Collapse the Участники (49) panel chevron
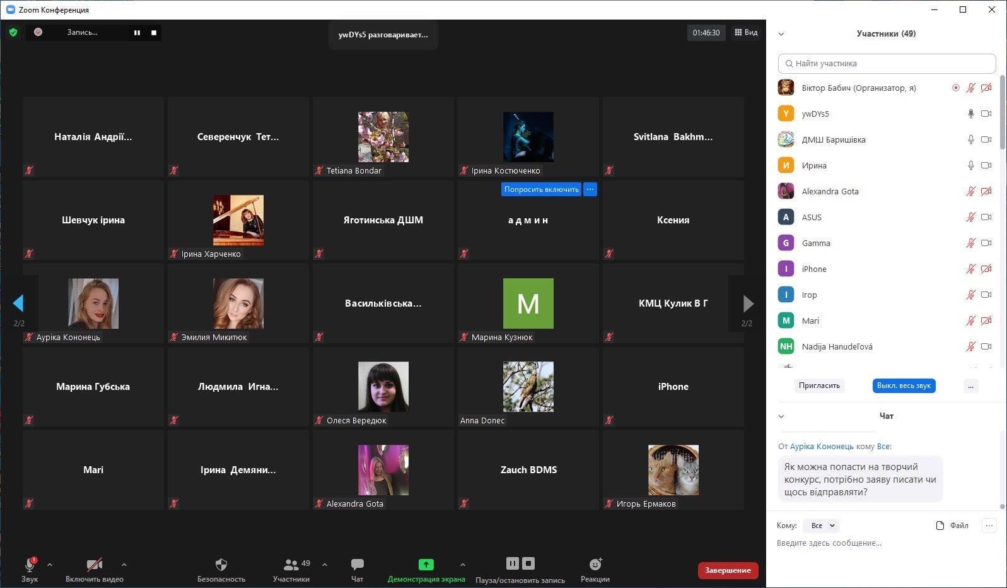Screen dimensions: 1007x588 pyautogui.click(x=781, y=34)
